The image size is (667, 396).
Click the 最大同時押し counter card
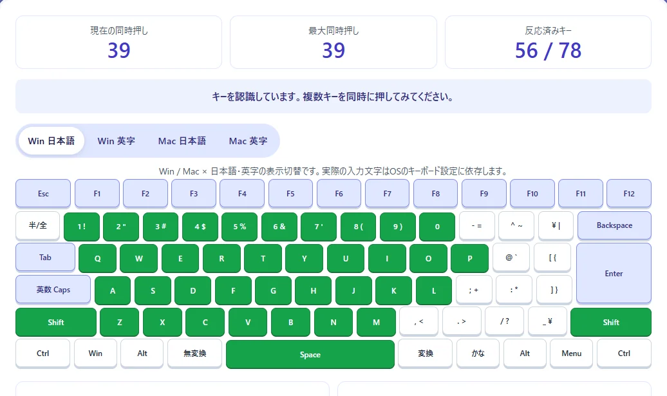click(333, 42)
